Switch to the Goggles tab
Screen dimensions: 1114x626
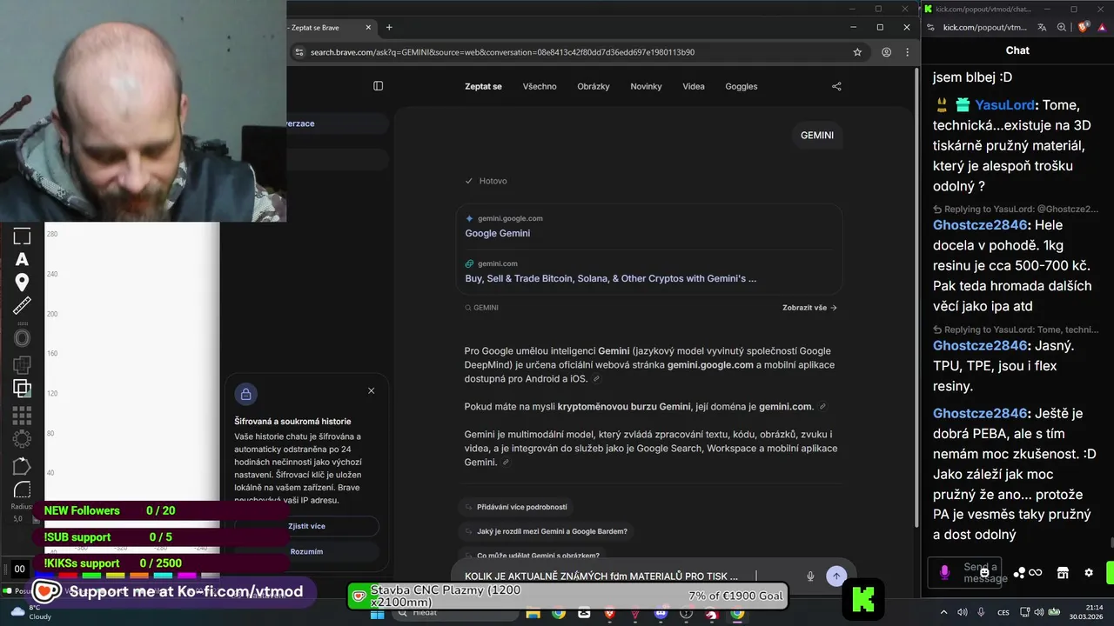[742, 86]
